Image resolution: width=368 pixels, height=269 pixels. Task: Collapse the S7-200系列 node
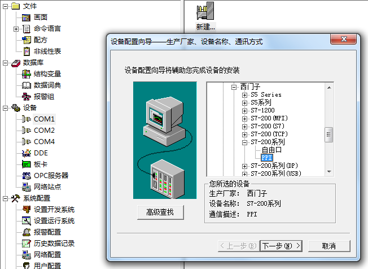tap(244, 142)
